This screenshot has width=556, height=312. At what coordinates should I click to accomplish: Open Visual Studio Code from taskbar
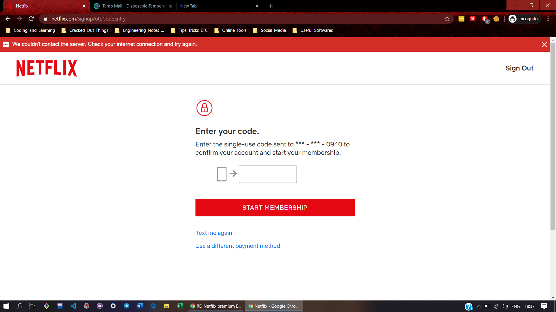73,306
